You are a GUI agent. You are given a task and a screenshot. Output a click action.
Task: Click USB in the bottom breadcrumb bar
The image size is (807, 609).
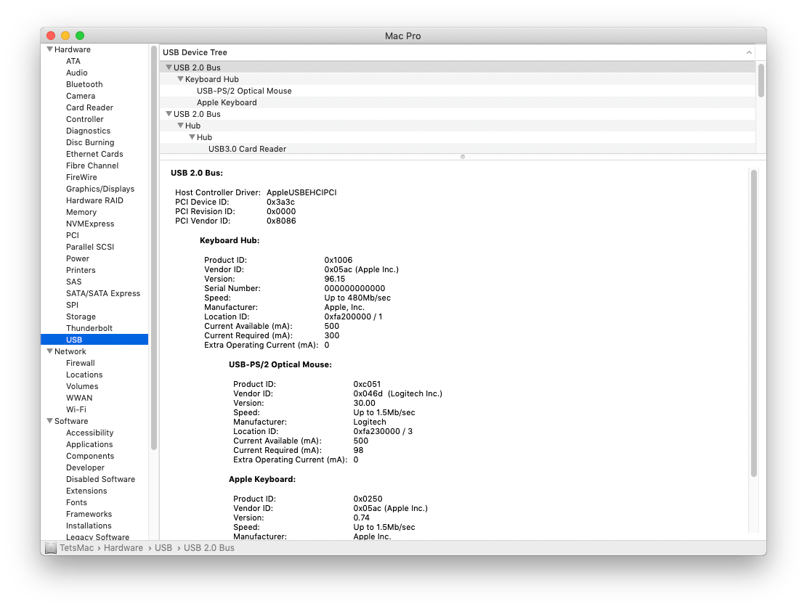163,547
